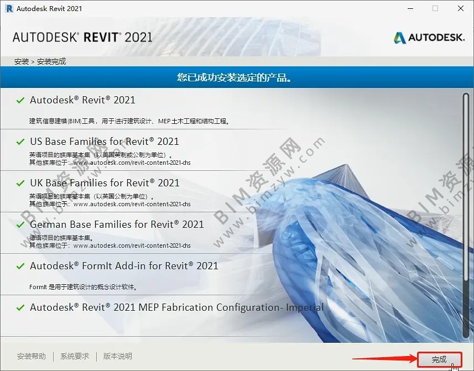474x371 pixels.
Task: Click the 完成 finish button
Action: tap(440, 359)
